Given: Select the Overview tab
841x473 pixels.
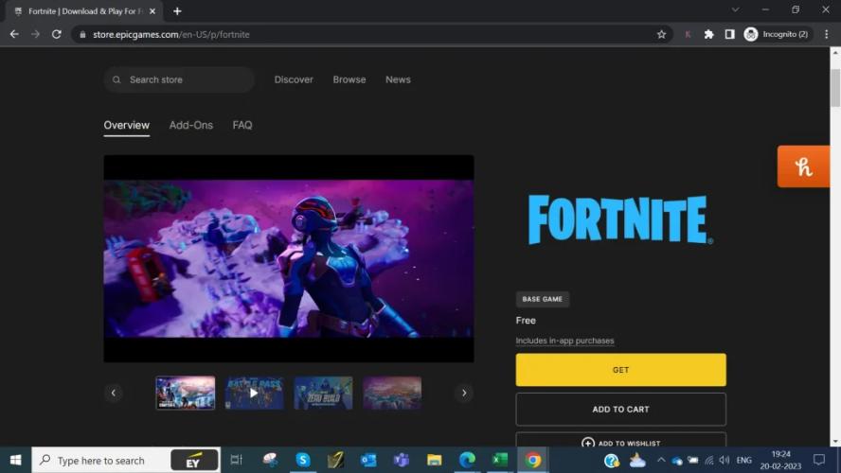Looking at the screenshot, I should pos(127,126).
